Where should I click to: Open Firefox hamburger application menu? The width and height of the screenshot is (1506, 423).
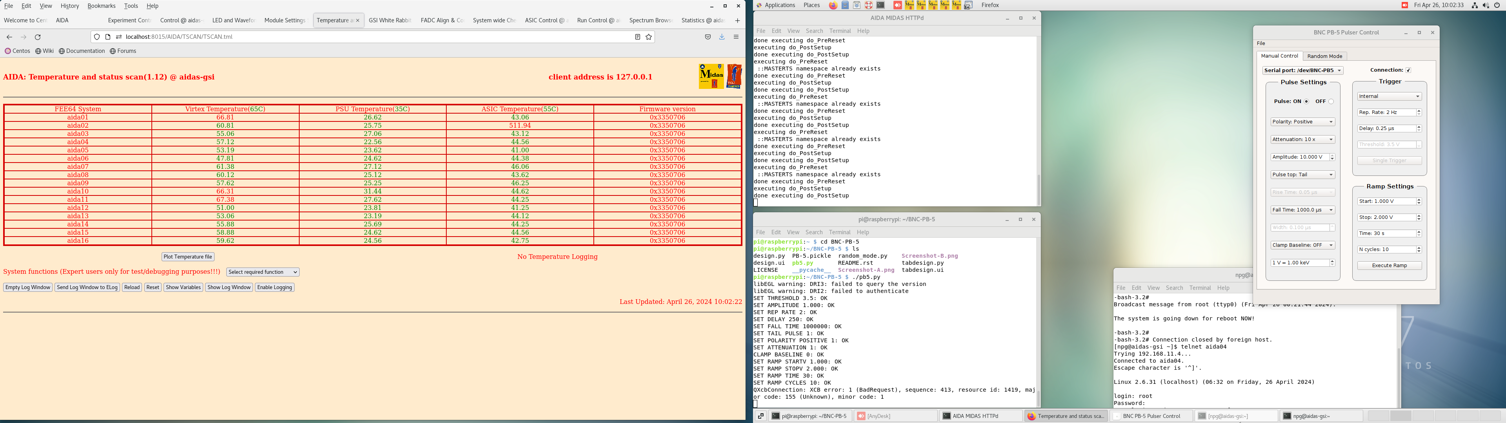pos(736,37)
